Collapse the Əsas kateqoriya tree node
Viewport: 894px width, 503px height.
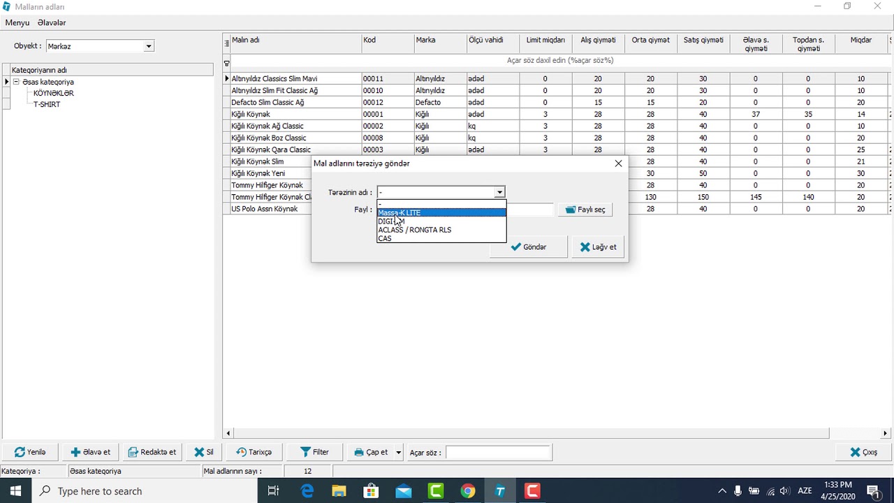coord(15,82)
